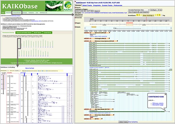Screen dimensions: 175x124
Task: Open the Links nav tab
Action: coord(37,13)
